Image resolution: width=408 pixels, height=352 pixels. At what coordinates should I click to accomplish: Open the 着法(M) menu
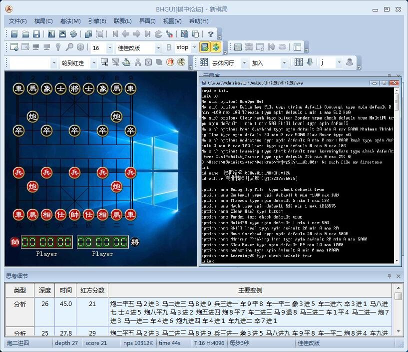point(70,21)
